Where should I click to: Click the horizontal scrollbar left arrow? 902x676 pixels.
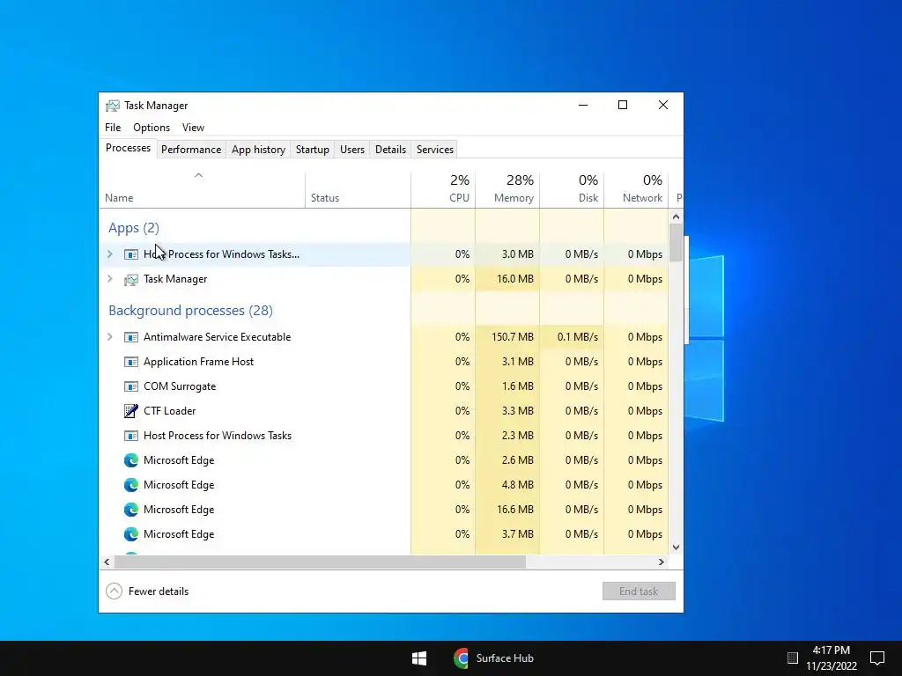coord(107,562)
